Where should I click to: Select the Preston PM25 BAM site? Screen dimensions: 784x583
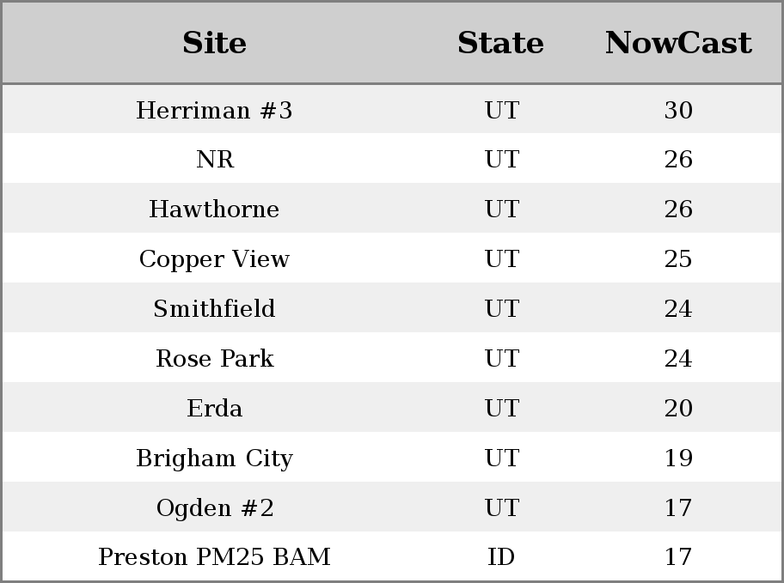pos(214,557)
